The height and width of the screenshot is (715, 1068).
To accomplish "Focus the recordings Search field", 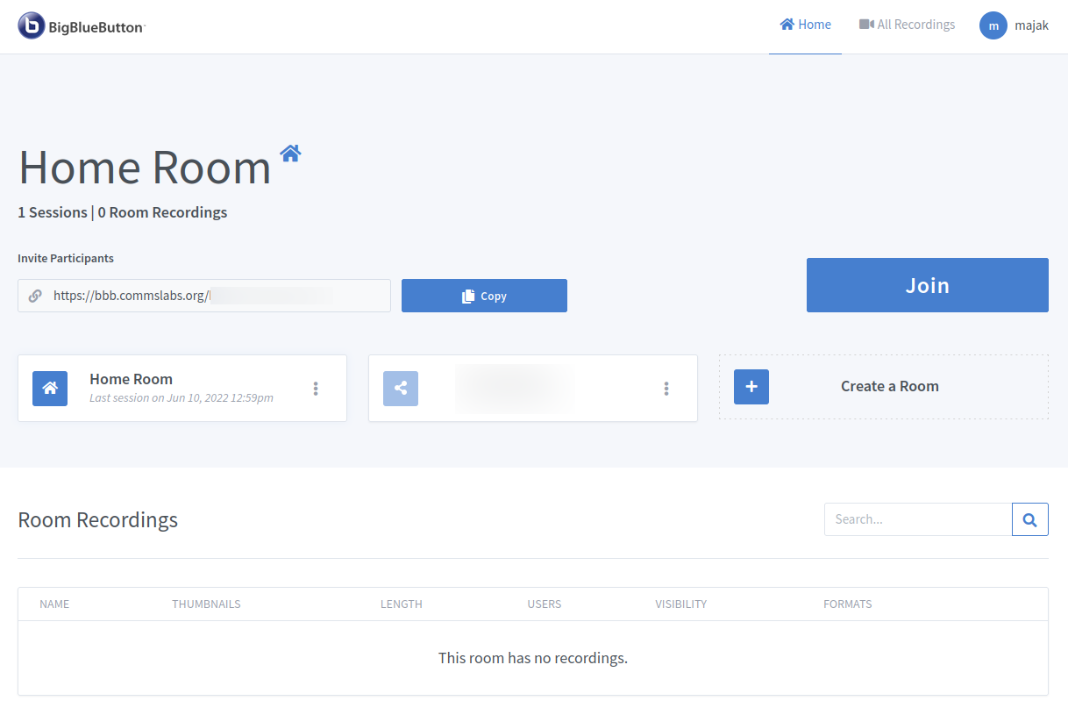I will coord(917,519).
